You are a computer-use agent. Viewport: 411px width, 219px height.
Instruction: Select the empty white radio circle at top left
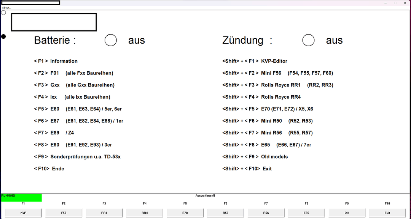pyautogui.click(x=3, y=13)
